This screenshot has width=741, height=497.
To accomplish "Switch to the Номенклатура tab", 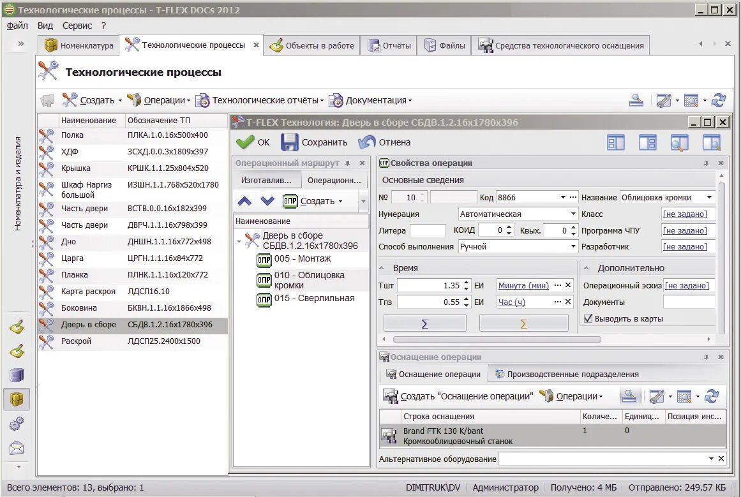I will (x=79, y=45).
